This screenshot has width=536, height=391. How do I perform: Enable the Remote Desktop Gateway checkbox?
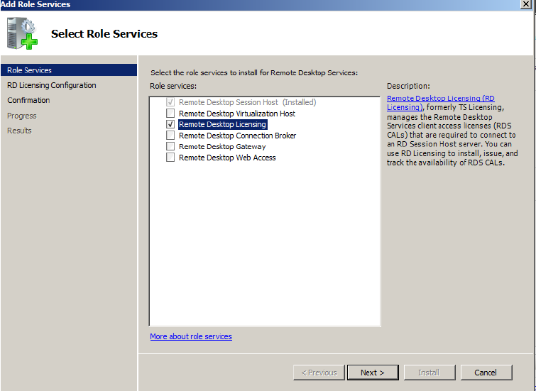170,147
